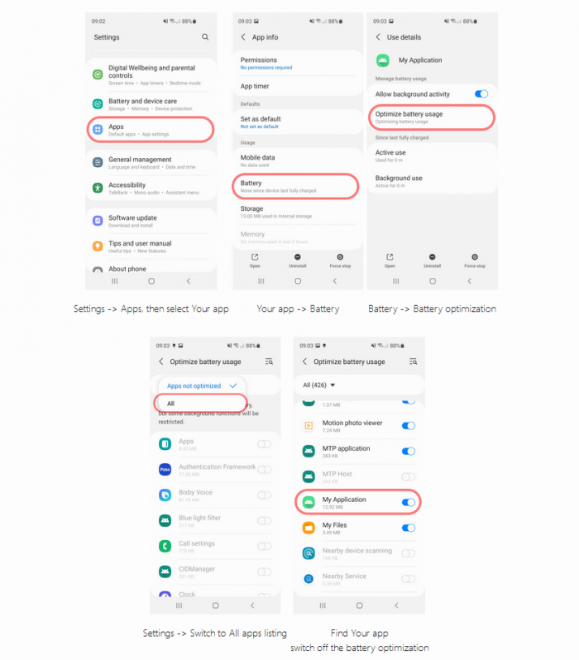Tap the orange Tips and user manual icon

coord(98,246)
